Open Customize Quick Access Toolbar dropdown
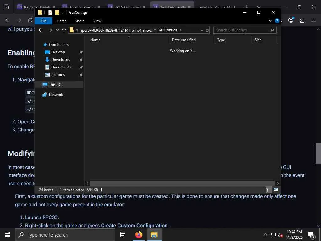This screenshot has width=321, height=241. pyautogui.click(x=63, y=13)
